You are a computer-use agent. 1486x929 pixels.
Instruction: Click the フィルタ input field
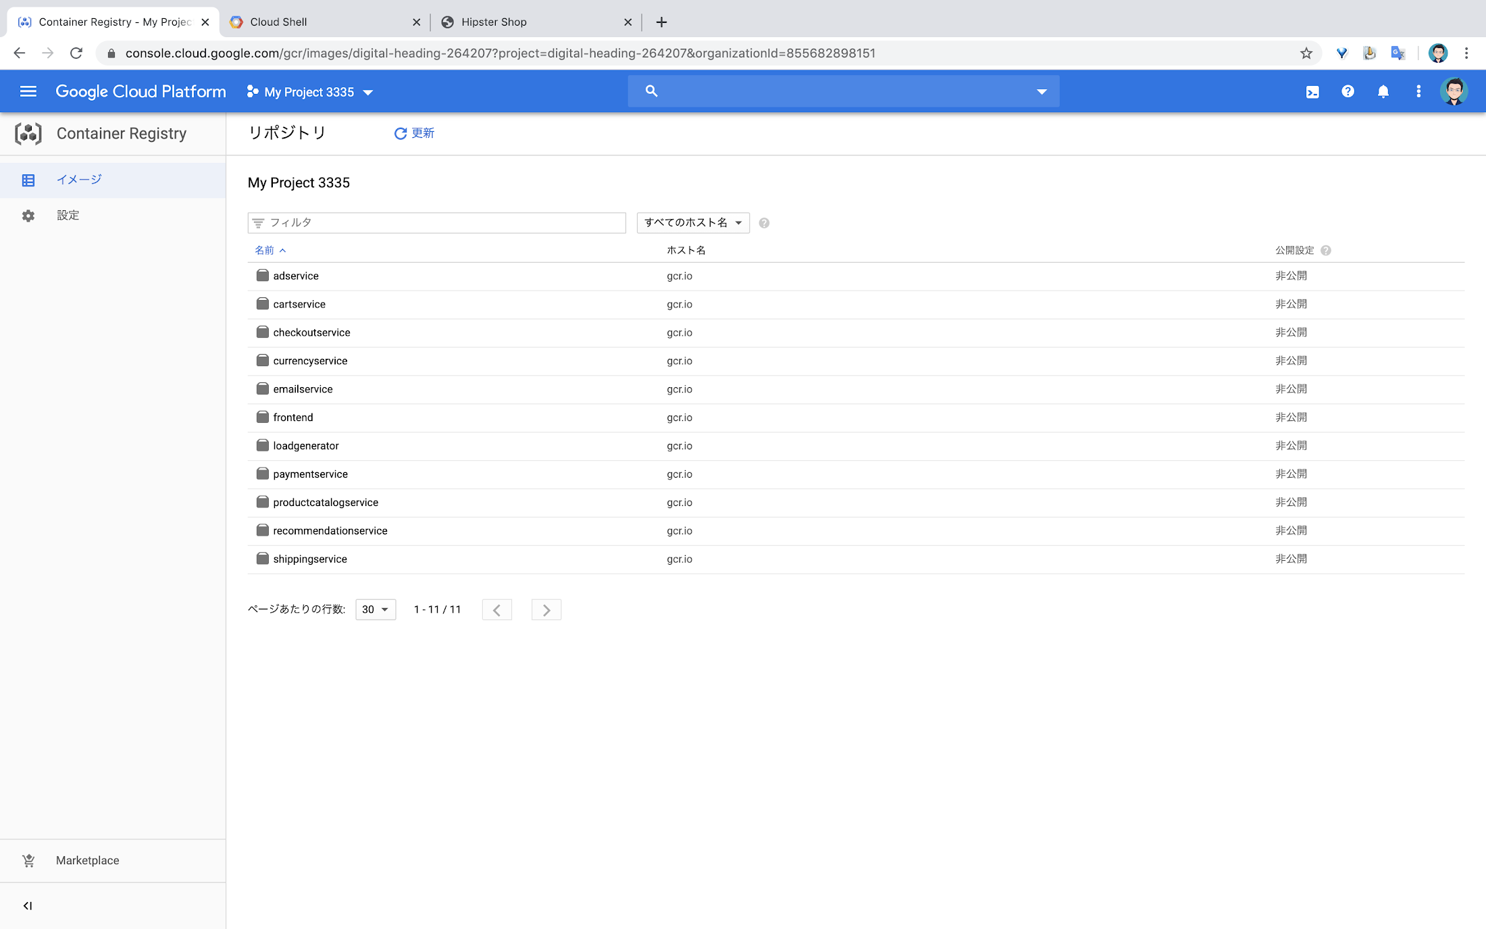pyautogui.click(x=436, y=222)
